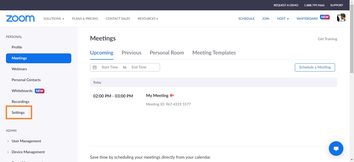Image resolution: width=354 pixels, height=162 pixels.
Task: Open the calendar icon in the date filter
Action: click(95, 67)
